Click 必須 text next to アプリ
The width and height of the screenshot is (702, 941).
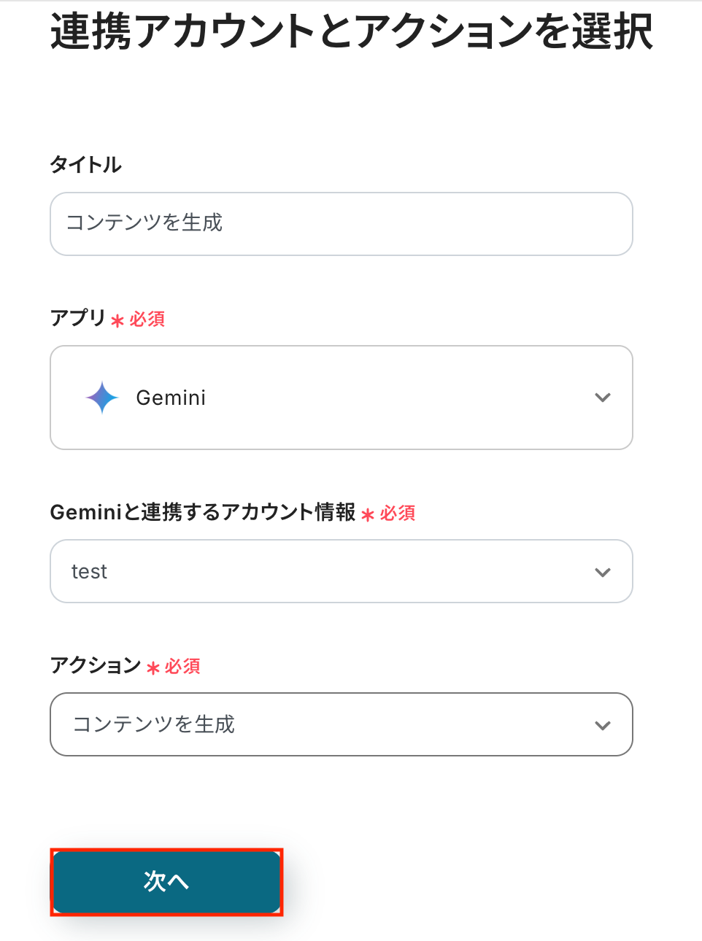click(x=147, y=320)
